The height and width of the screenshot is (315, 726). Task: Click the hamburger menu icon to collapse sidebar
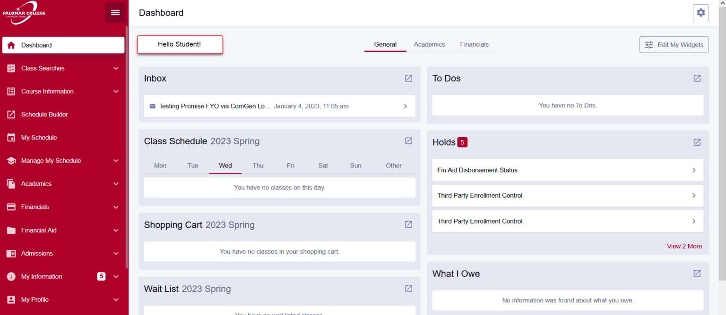click(x=115, y=13)
